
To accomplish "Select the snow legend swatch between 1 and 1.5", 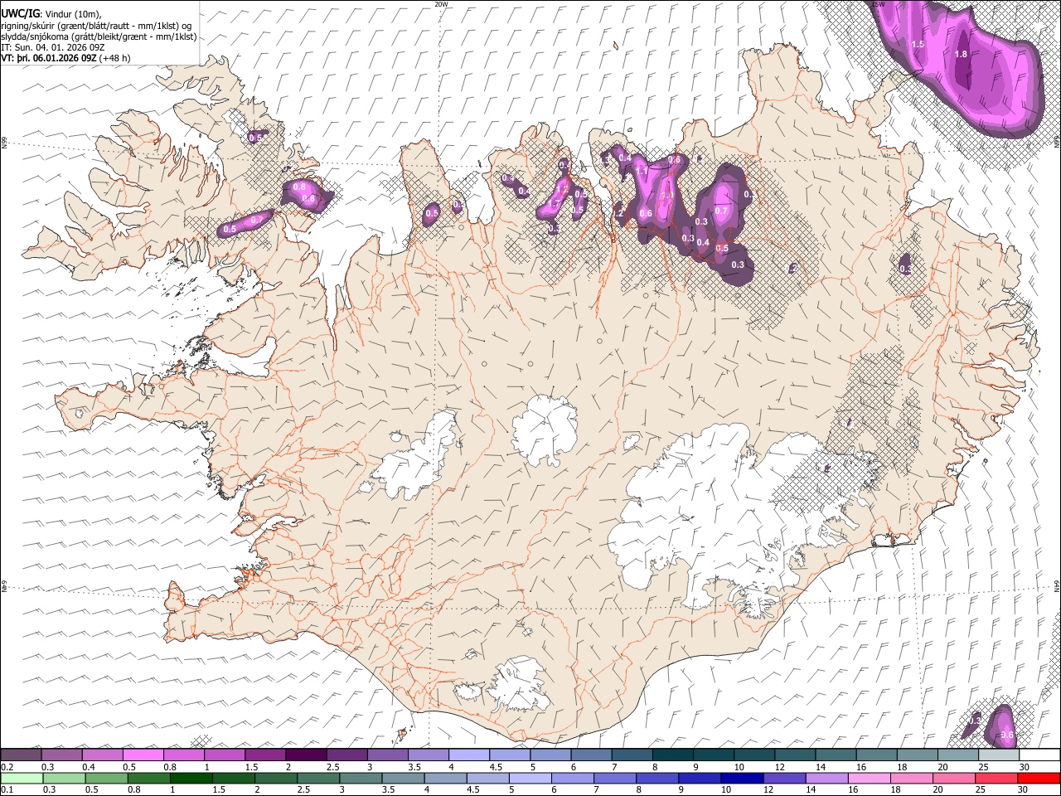I will point(225,755).
